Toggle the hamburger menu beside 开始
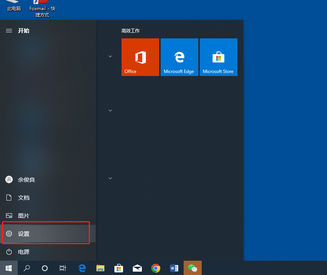327x275 pixels. coord(9,31)
